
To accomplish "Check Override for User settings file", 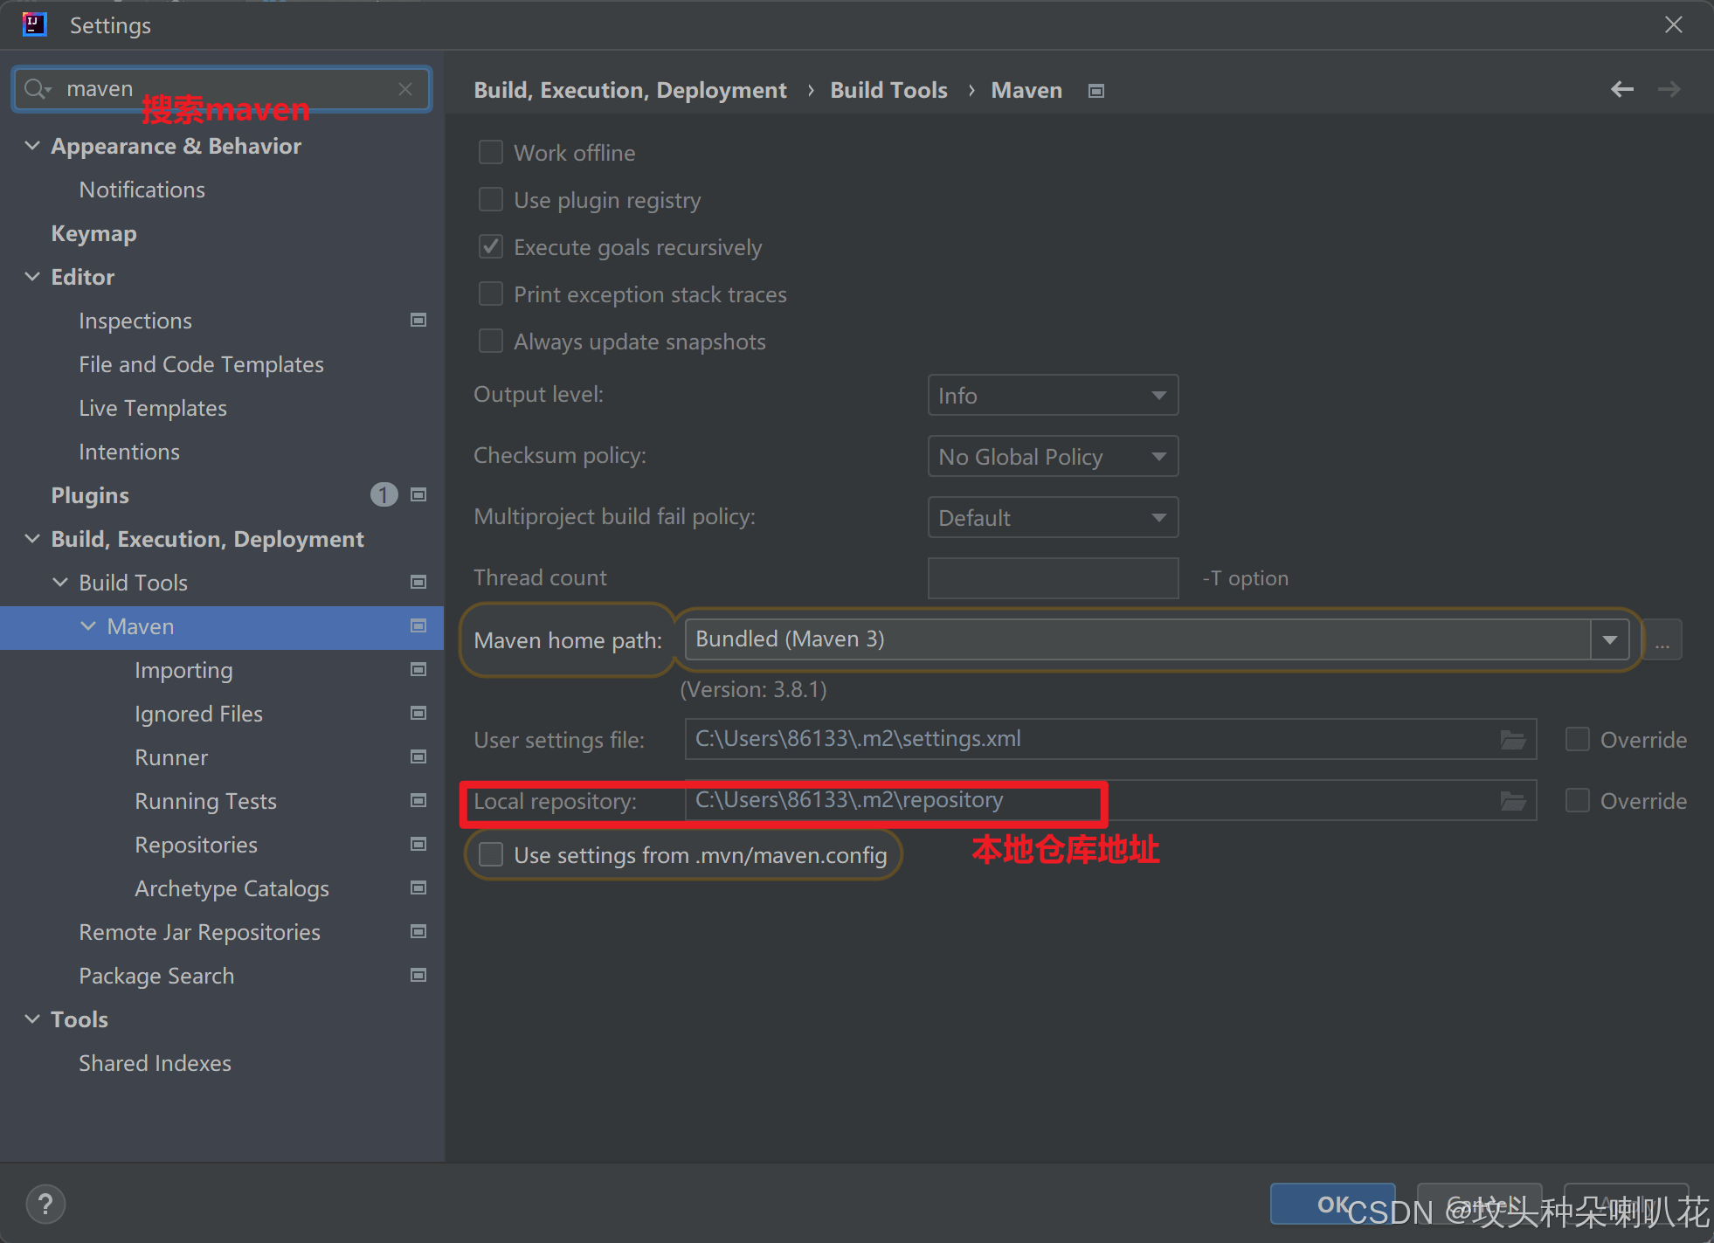I will pyautogui.click(x=1578, y=740).
